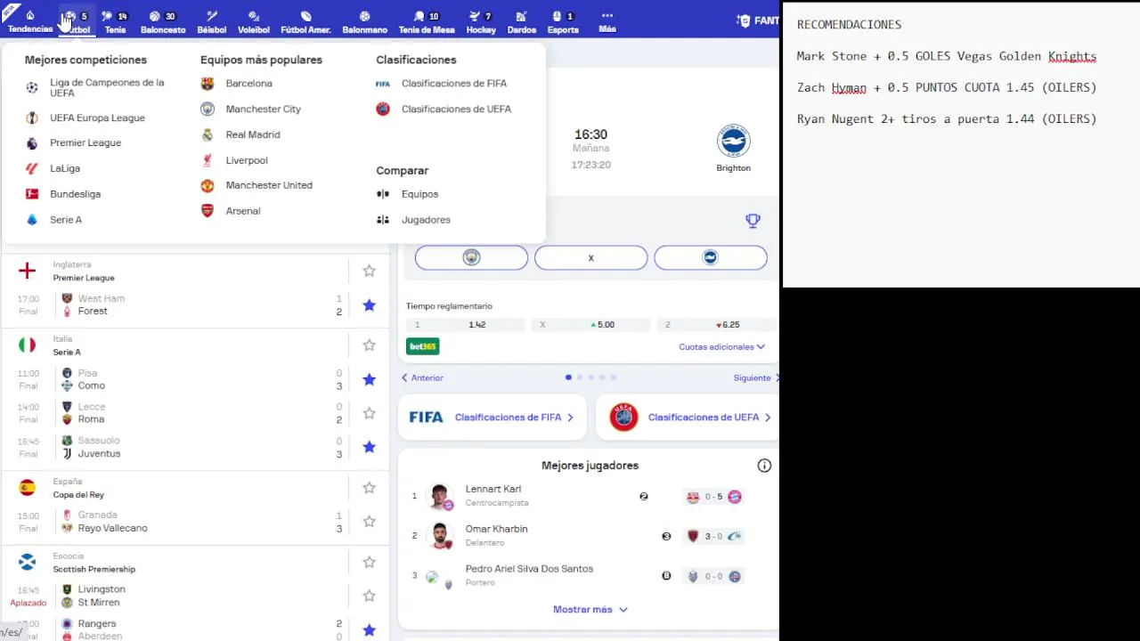
Task: Favorite the Granada vs Rayo Vallecano match
Action: [369, 522]
